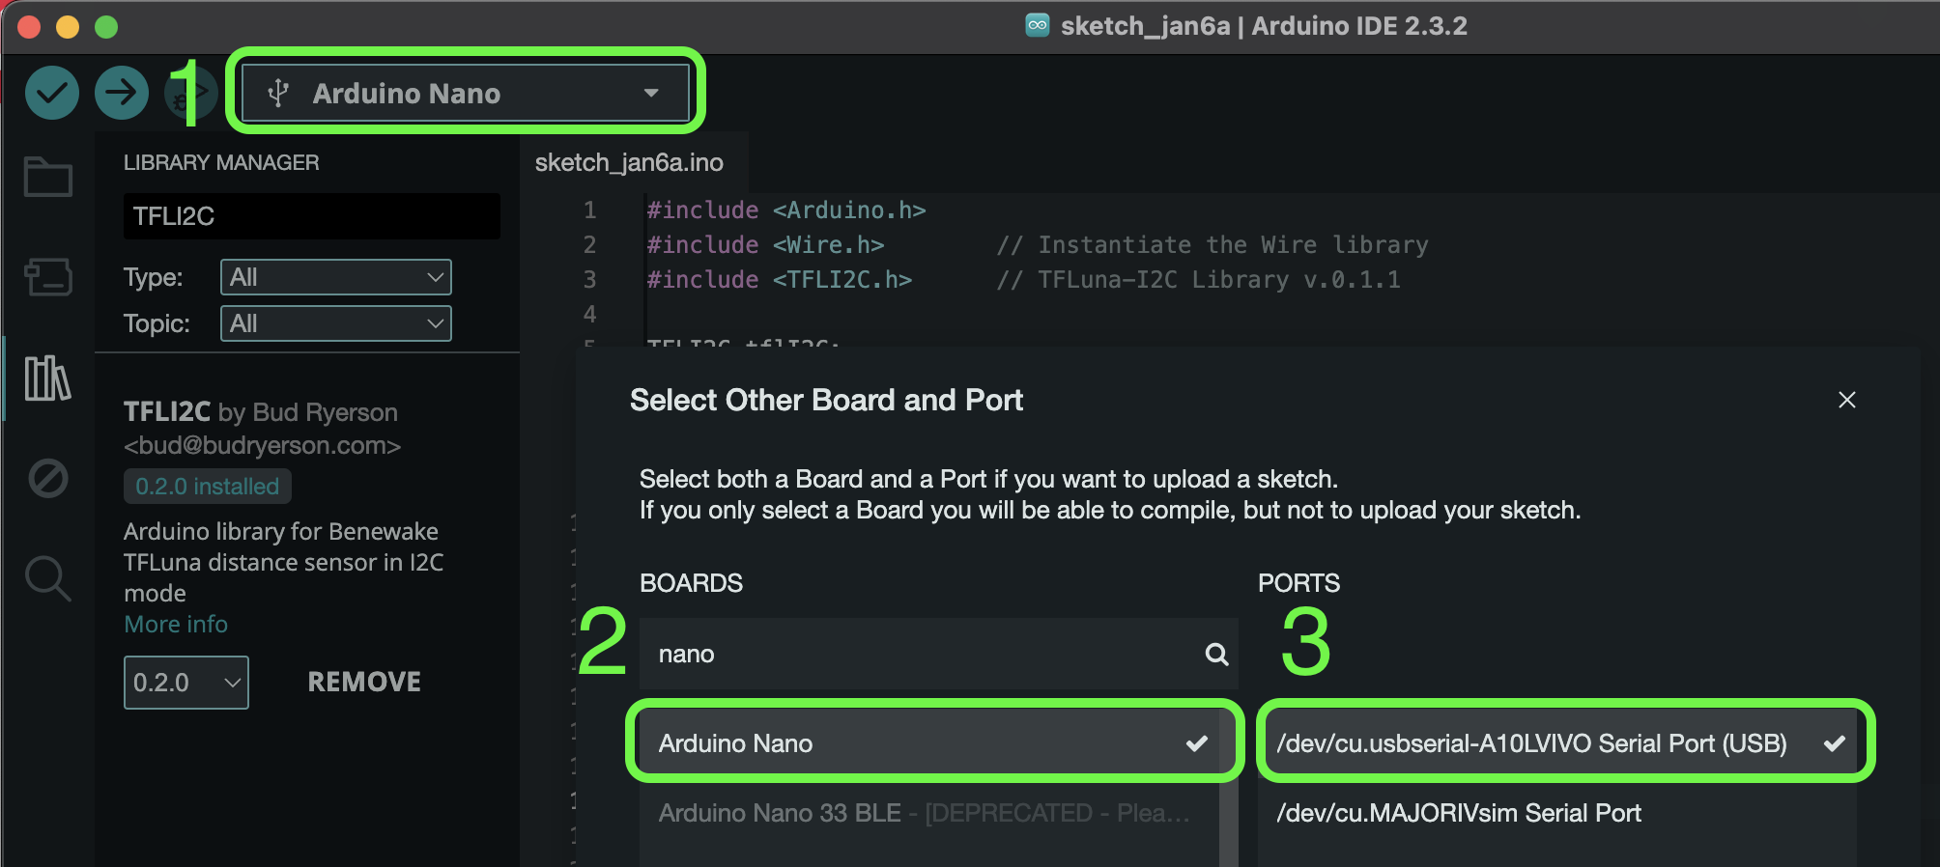Close the Select Other Board and Port dialog
Screen dimensions: 1940x867
coord(1847,400)
